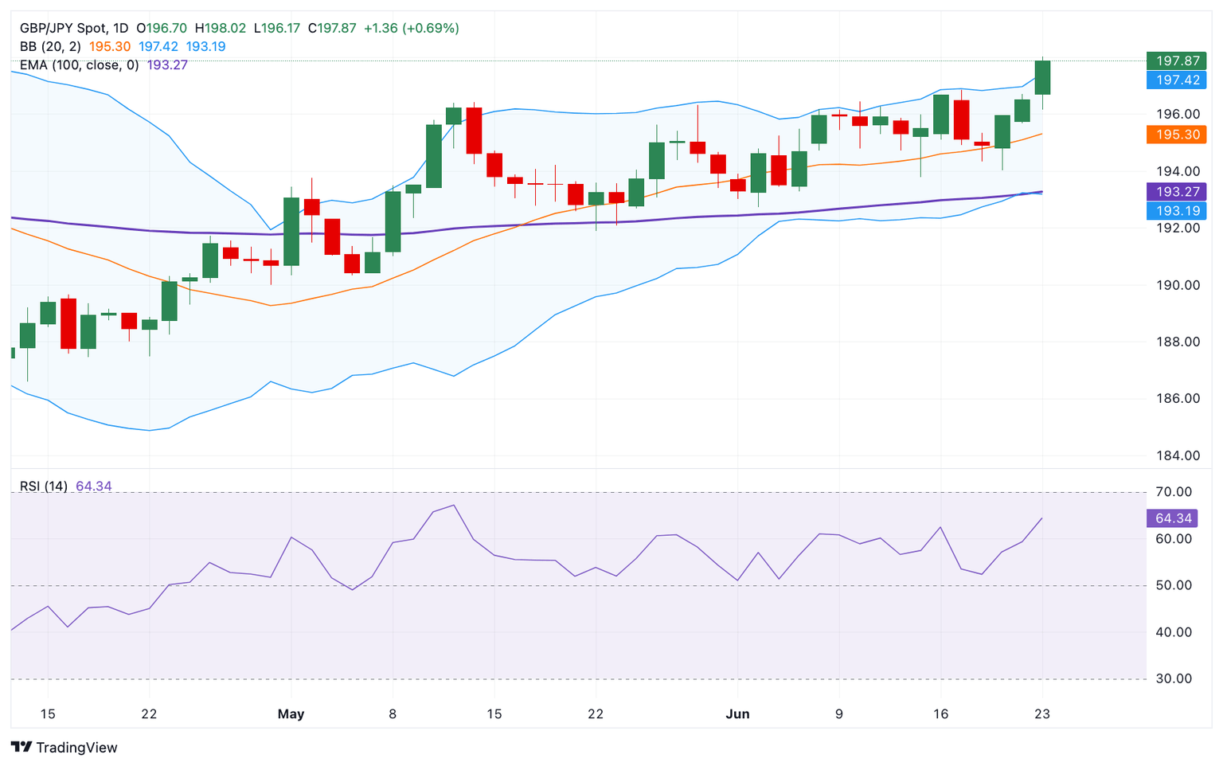Click the 30.00 RSI axis level
Viewport: 1223px width, 766px height.
point(1173,679)
